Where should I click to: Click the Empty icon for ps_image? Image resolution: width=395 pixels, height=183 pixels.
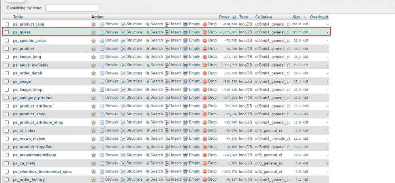click(185, 81)
